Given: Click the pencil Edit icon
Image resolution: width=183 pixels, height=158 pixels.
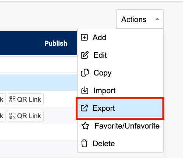Looking at the screenshot, I should click(85, 55).
